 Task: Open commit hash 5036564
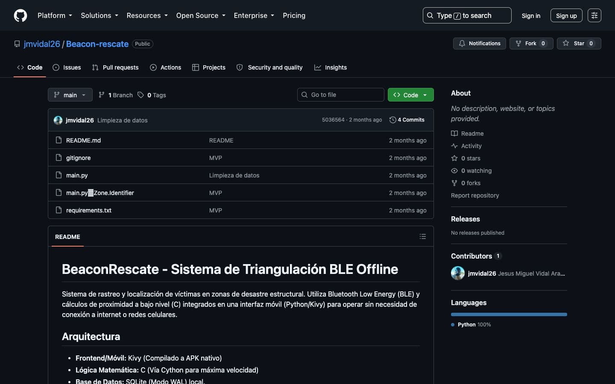point(333,120)
